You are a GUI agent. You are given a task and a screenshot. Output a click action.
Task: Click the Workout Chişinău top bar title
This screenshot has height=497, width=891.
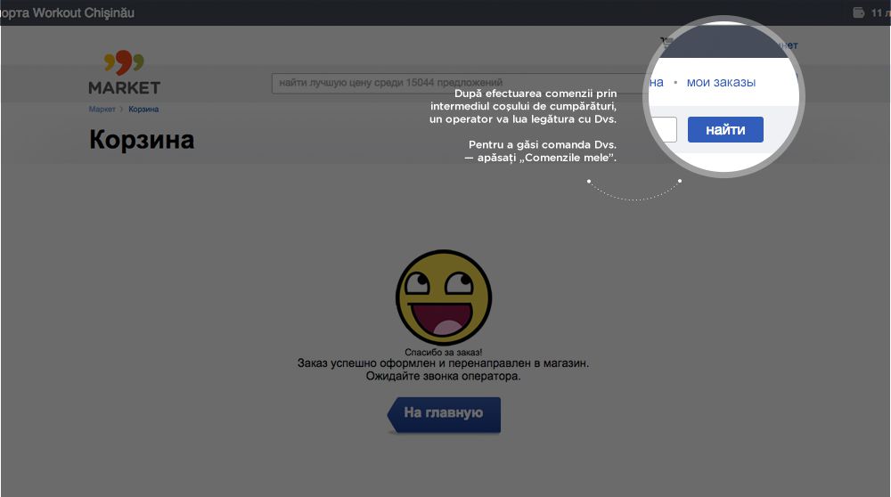[68, 12]
